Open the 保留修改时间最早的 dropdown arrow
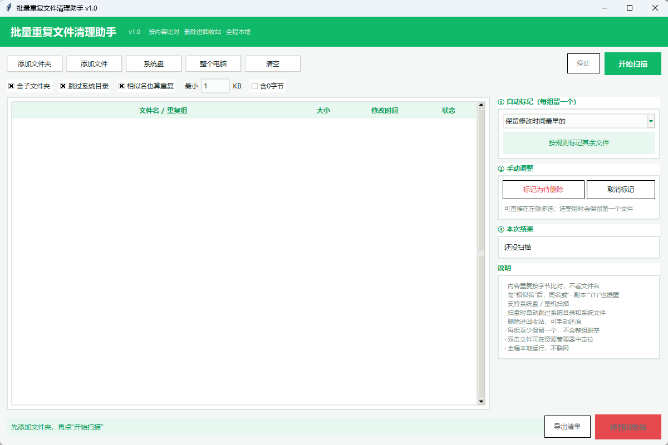The width and height of the screenshot is (668, 445). 651,121
